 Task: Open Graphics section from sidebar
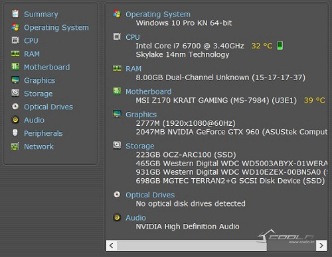point(39,81)
